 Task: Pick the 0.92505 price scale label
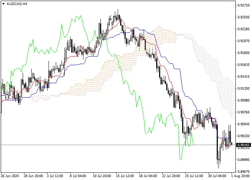point(244,17)
